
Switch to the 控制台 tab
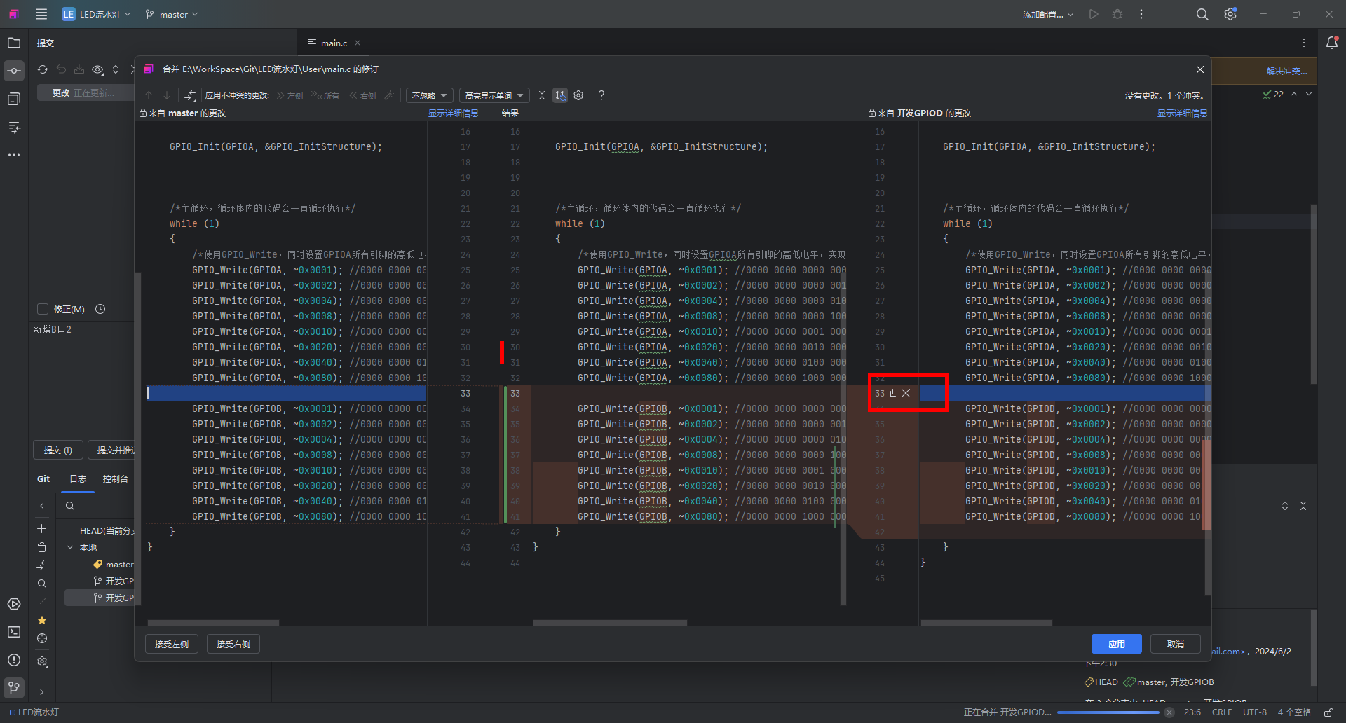[x=115, y=479]
